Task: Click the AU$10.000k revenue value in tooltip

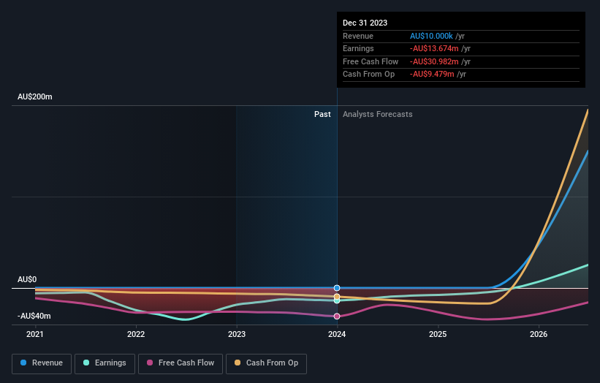Action: [431, 36]
